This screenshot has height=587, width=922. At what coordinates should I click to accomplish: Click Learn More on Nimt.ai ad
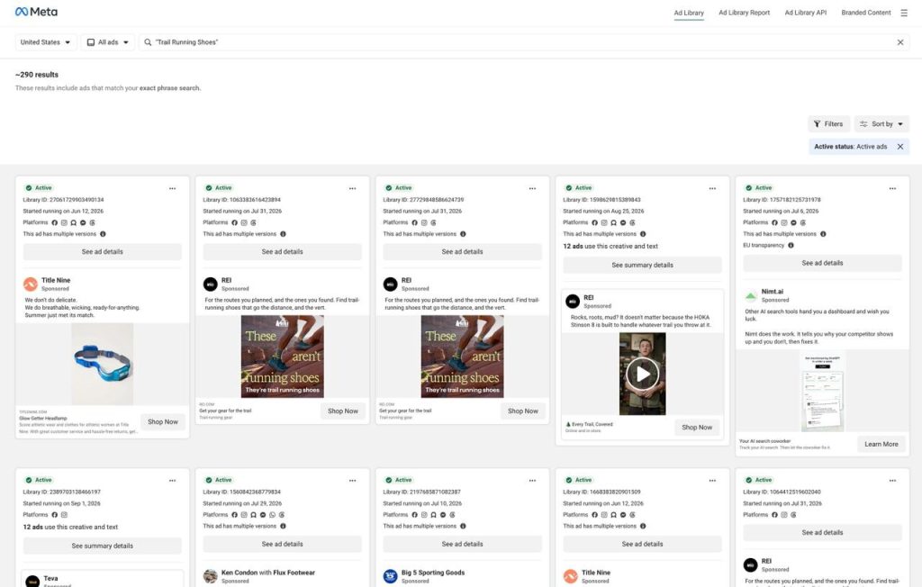coord(881,444)
